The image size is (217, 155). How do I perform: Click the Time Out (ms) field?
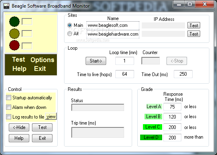click(183, 74)
